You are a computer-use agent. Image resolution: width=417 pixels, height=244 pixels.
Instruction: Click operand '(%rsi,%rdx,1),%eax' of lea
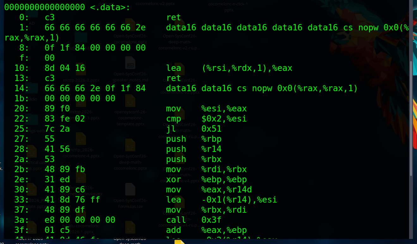[x=247, y=68]
